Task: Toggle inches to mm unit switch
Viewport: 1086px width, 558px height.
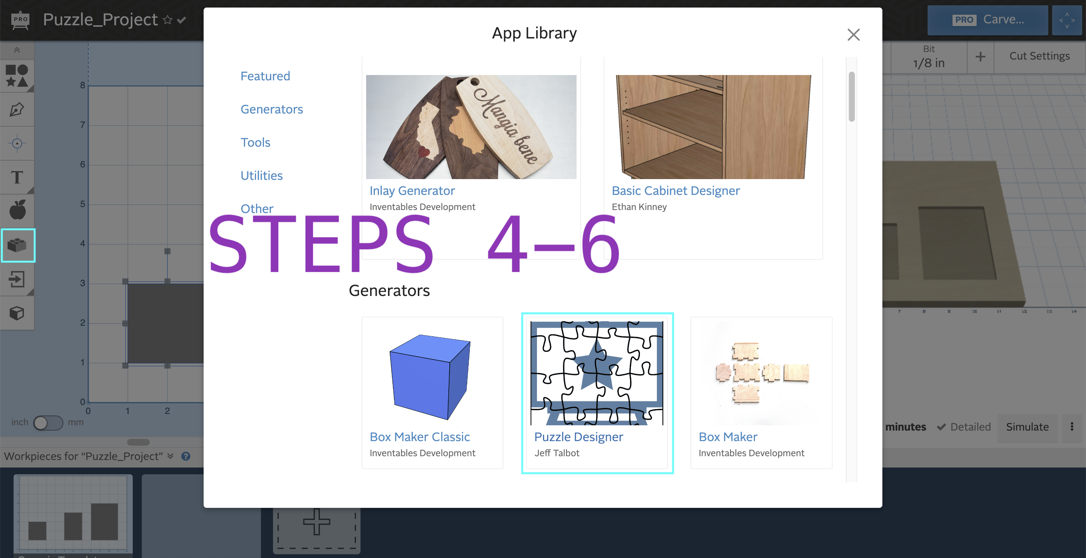Action: pyautogui.click(x=47, y=423)
